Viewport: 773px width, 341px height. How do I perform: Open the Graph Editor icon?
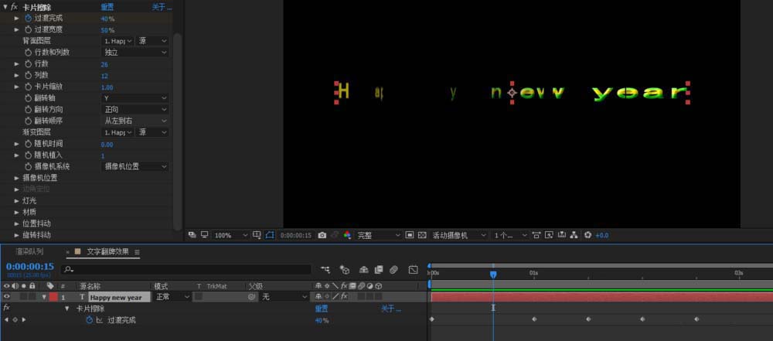413,269
